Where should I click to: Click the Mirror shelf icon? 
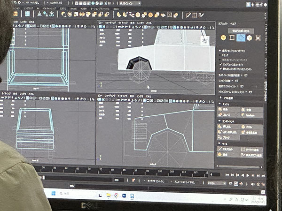82,14
